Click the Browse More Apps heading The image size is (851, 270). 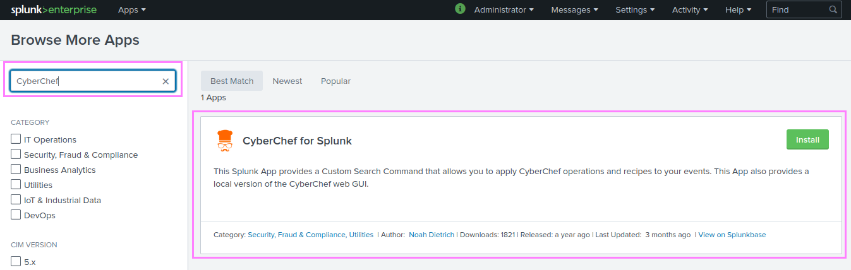point(75,40)
